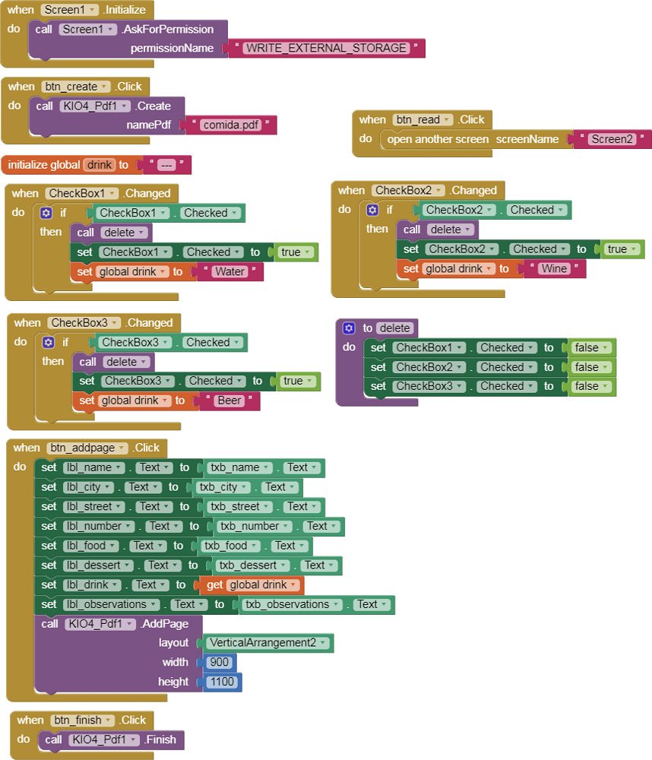The height and width of the screenshot is (760, 652).
Task: Edit the comida.pdf text value
Action: (231, 125)
